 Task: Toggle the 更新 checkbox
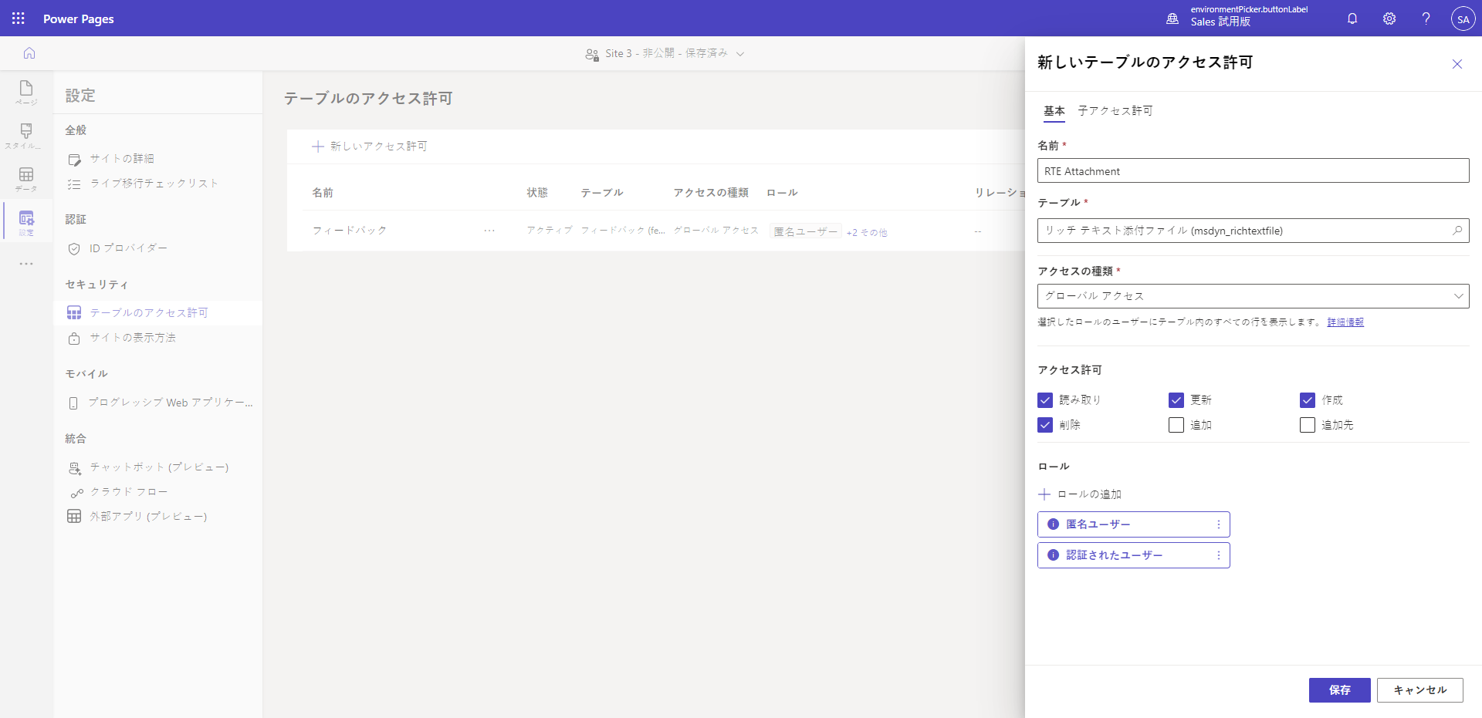(x=1176, y=400)
